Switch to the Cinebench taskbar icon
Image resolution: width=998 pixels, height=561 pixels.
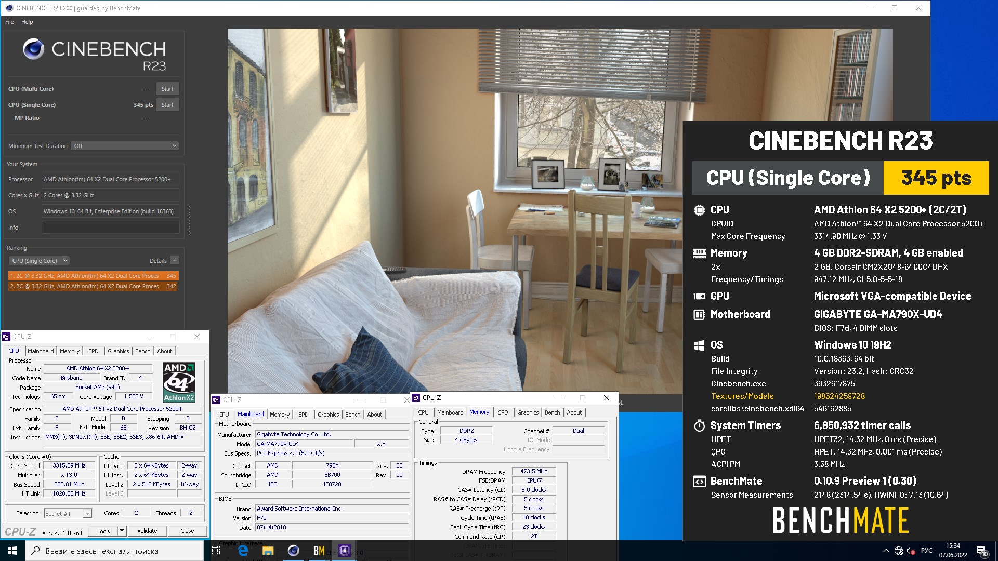click(x=294, y=551)
